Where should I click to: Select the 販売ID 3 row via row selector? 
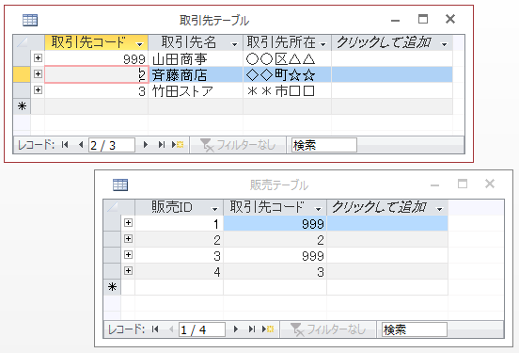[x=112, y=255]
